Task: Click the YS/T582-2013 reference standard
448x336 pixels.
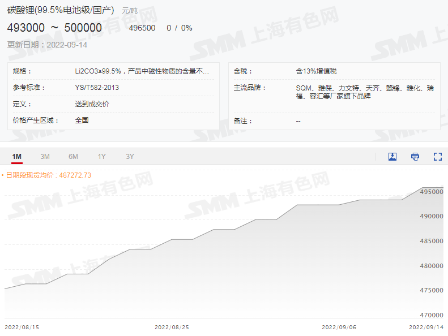Action: (97, 88)
